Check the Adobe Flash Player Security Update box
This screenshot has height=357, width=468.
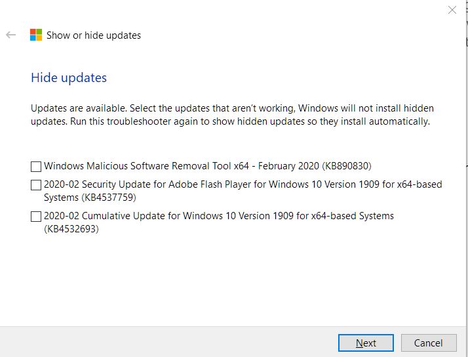36,185
